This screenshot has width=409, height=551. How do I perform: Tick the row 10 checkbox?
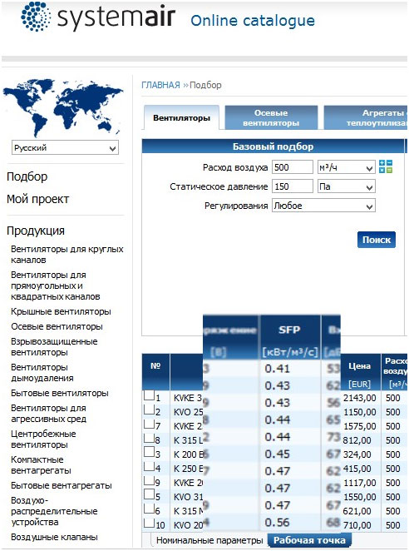[149, 523]
